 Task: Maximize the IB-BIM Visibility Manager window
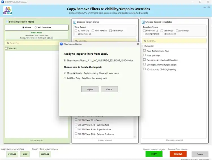pos(200,2)
